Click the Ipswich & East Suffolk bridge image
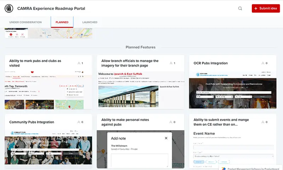 pos(128,96)
